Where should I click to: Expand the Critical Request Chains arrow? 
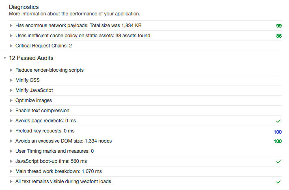11,46
